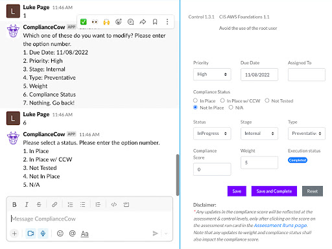This screenshot has width=332, height=249.
Task: Click the 'Control 1.3.1' label
Action: click(201, 17)
